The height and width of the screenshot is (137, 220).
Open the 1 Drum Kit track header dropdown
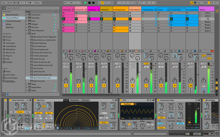pos(73,10)
